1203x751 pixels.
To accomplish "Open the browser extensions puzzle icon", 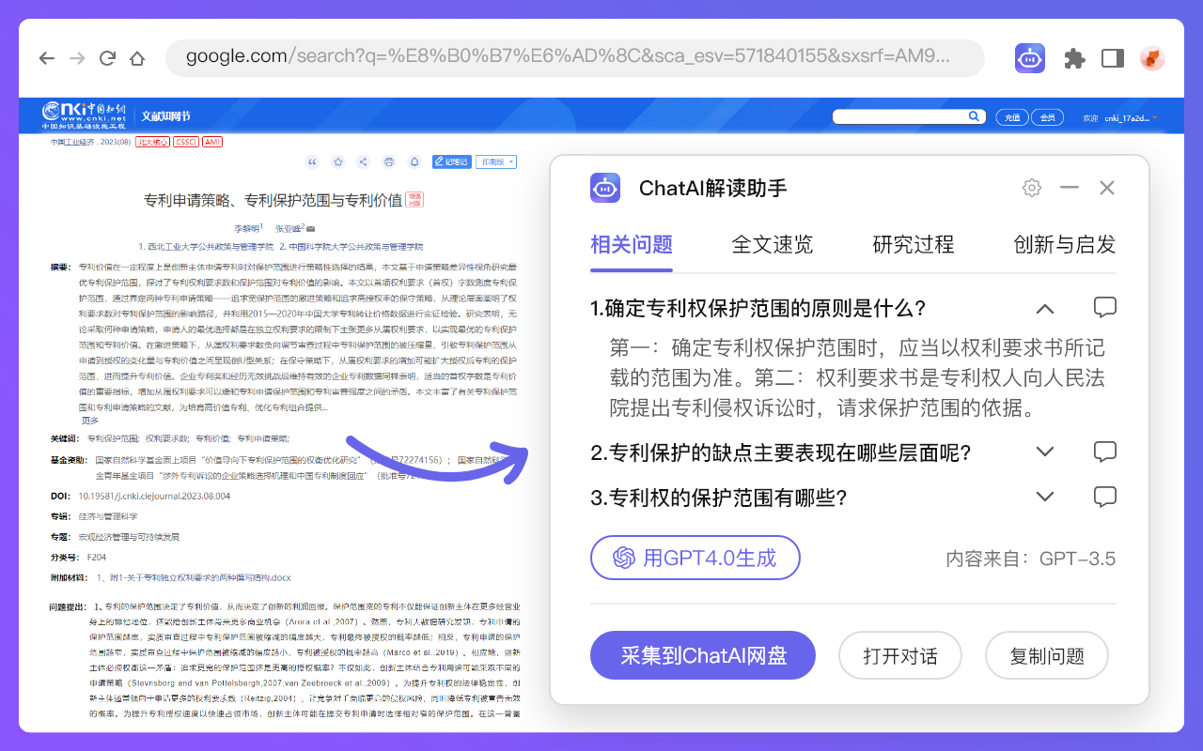I will click(x=1074, y=58).
